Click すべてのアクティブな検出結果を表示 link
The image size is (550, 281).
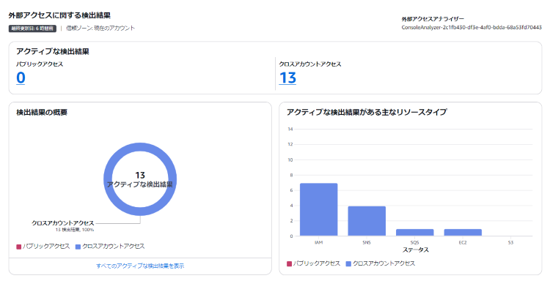(140, 266)
